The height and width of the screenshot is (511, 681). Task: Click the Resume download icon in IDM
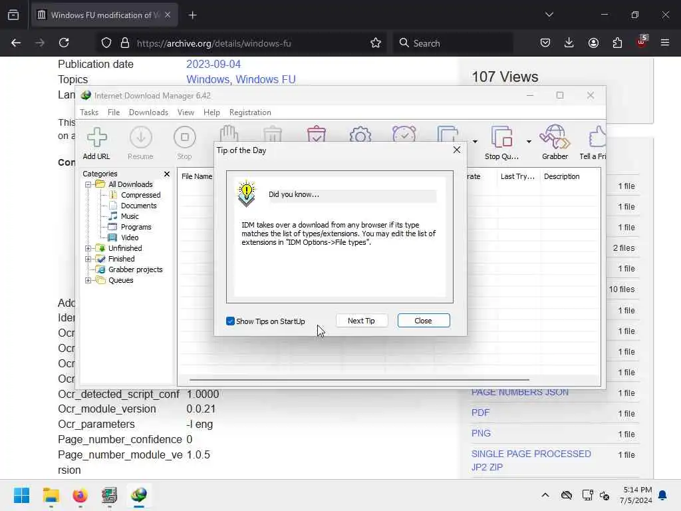pyautogui.click(x=141, y=138)
